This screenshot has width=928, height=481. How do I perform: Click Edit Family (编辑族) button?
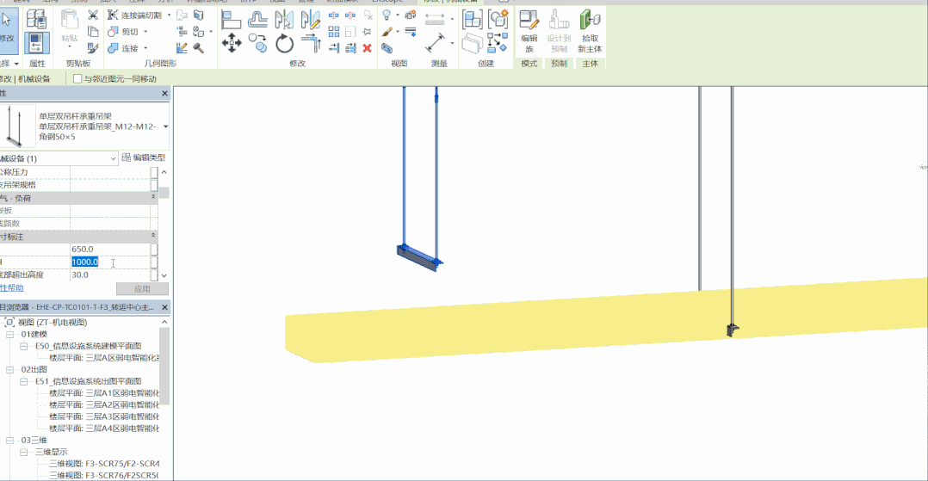pos(529,31)
